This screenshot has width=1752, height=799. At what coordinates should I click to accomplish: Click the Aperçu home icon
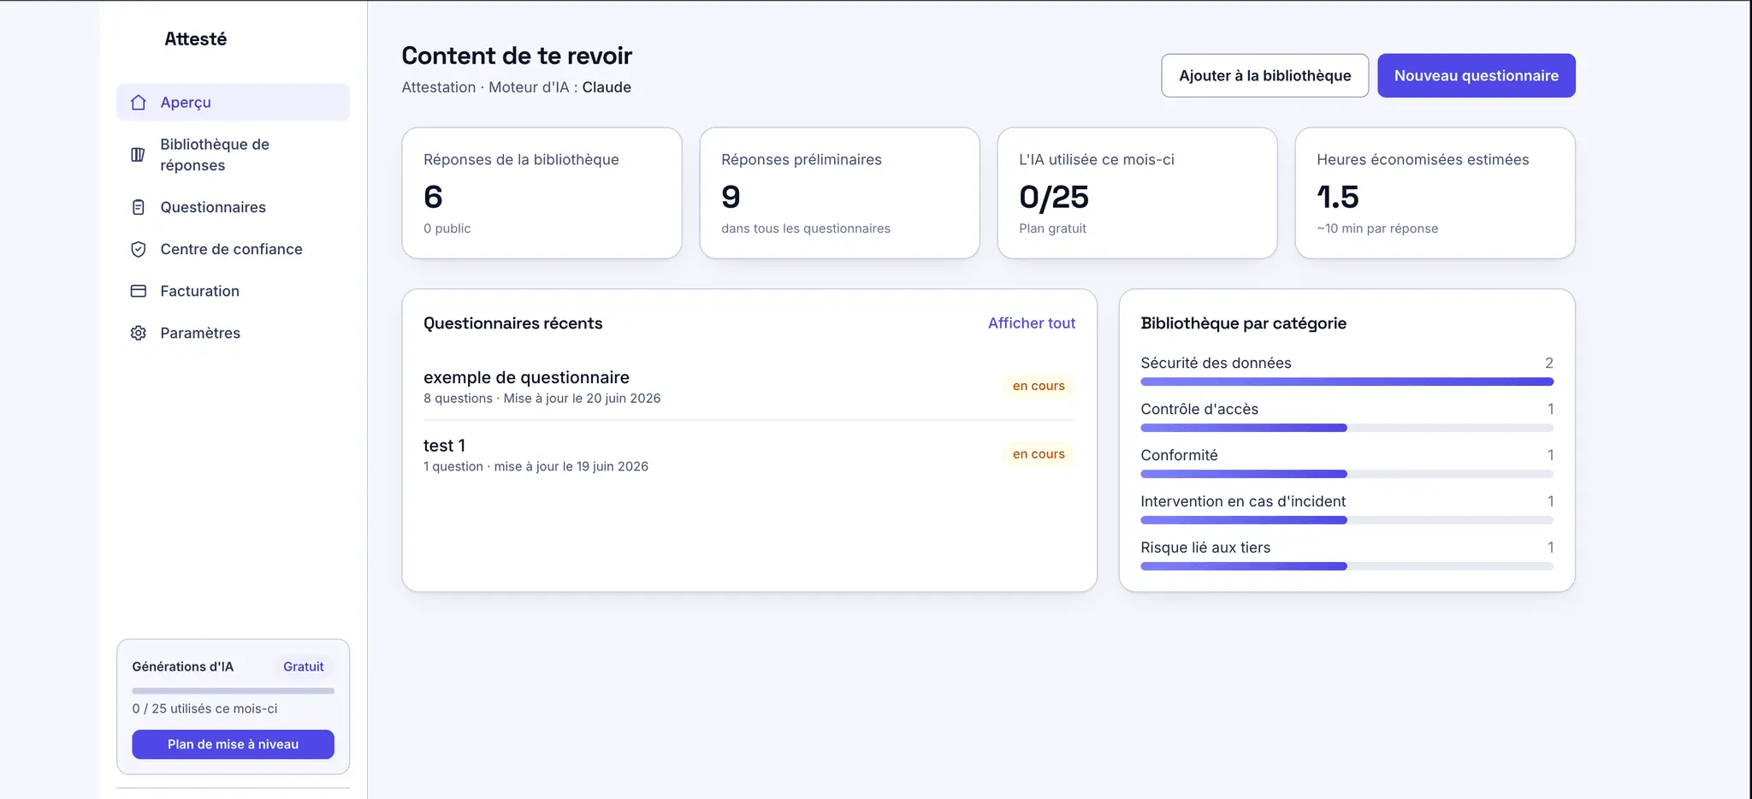click(139, 103)
